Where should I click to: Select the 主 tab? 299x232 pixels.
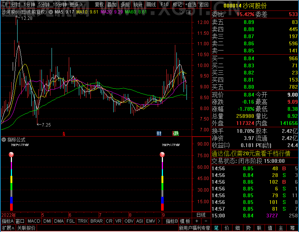pyautogui.click(x=281, y=228)
